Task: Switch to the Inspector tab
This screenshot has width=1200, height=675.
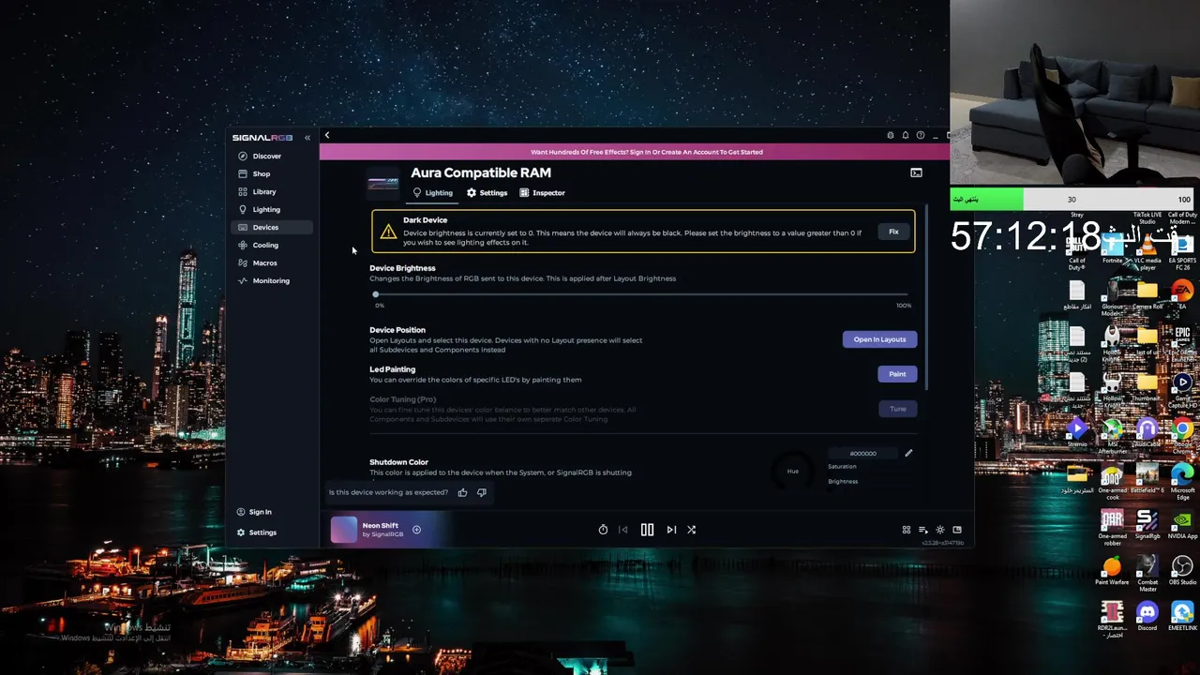Action: 542,193
